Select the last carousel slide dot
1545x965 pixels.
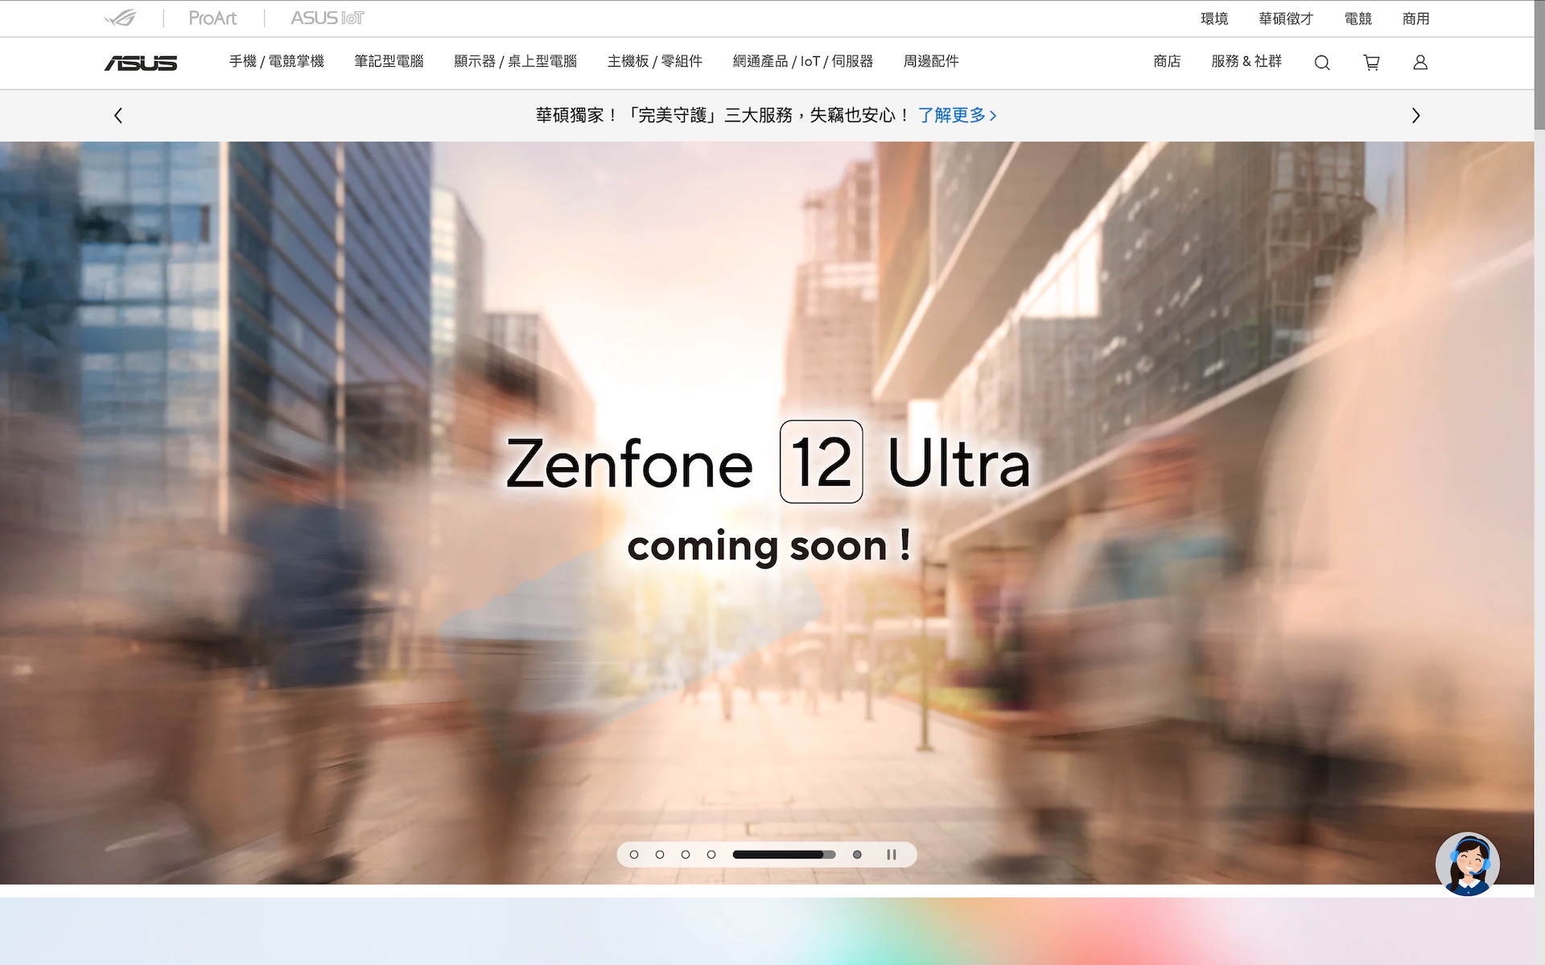[857, 854]
